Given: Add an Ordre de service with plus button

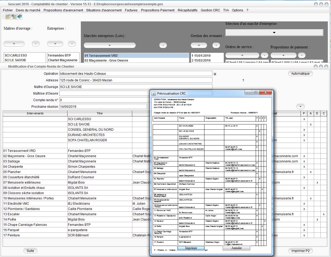Looking at the screenshot, I should 242,55.
